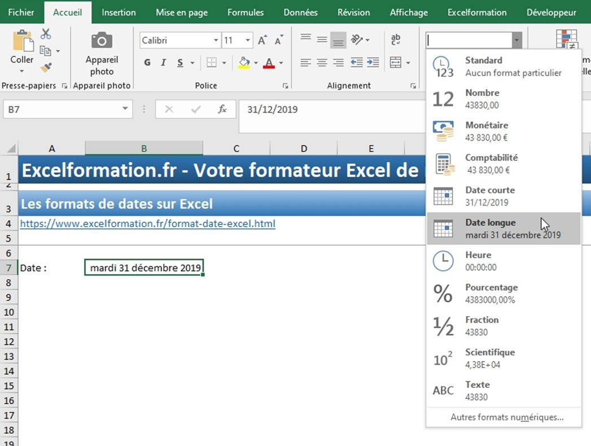Click the text orientation icon
The width and height of the screenshot is (591, 446).
(356, 39)
